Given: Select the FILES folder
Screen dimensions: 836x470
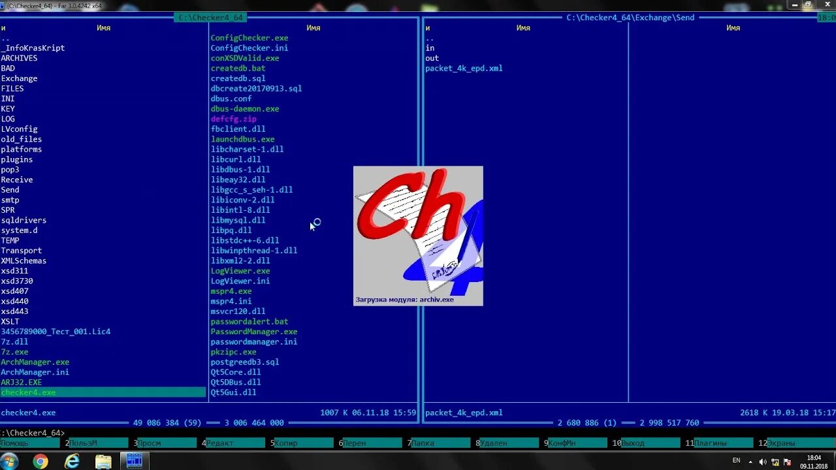Looking at the screenshot, I should coord(12,88).
